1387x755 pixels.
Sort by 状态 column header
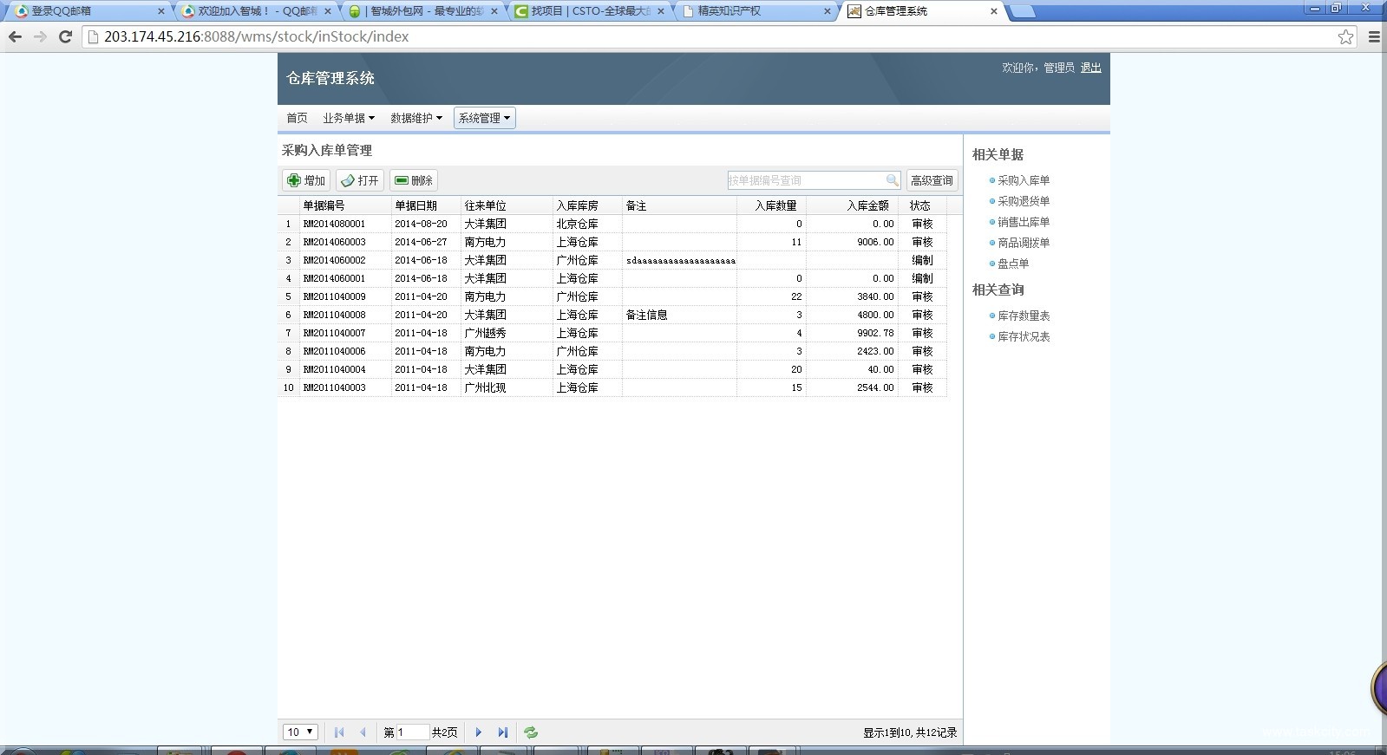pos(922,205)
